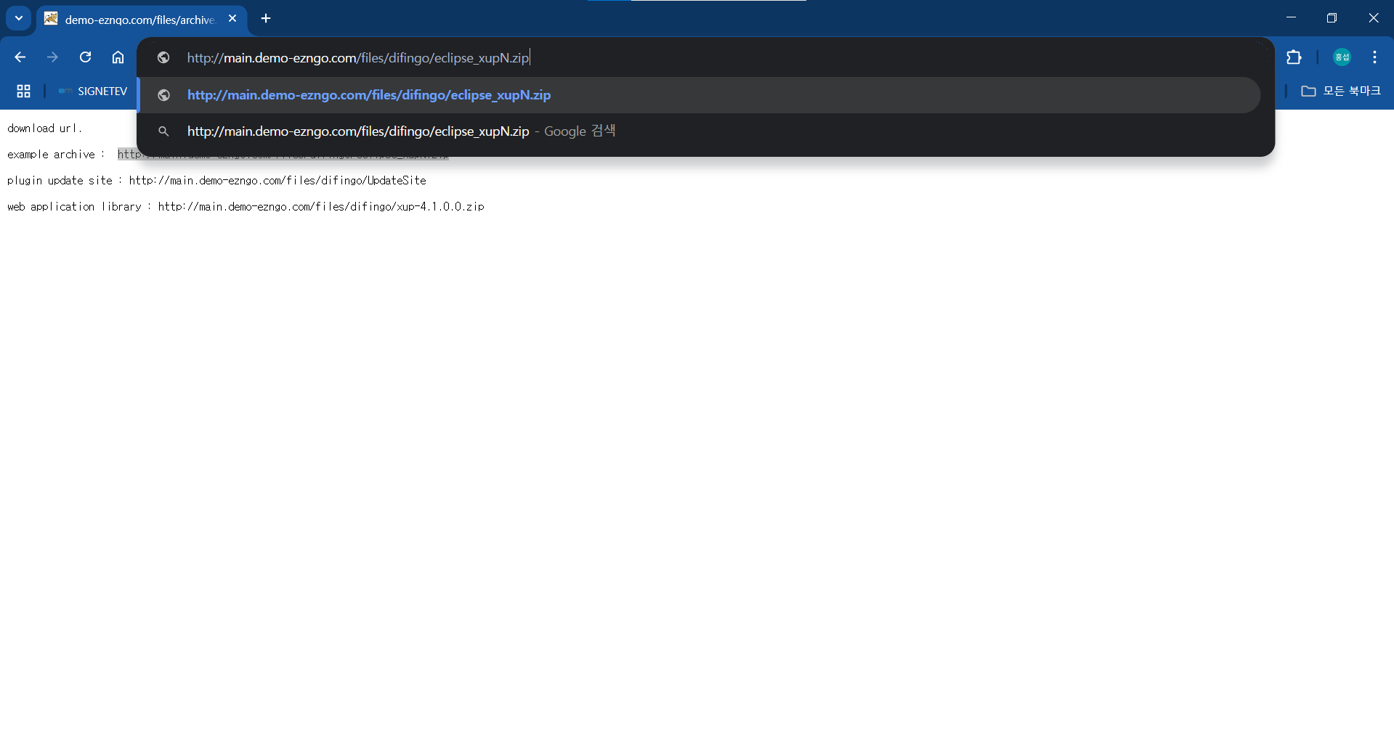The width and height of the screenshot is (1394, 747).
Task: Select the eclipse_xupN.zip URL suggestion
Action: click(x=369, y=95)
